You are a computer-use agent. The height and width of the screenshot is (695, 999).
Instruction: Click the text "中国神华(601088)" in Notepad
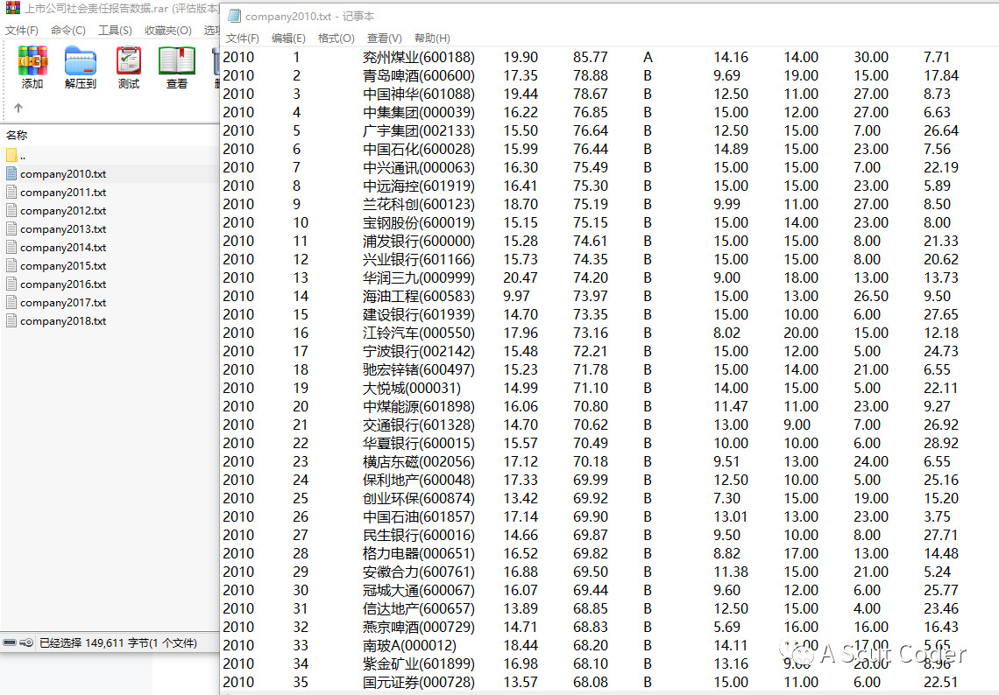point(419,95)
